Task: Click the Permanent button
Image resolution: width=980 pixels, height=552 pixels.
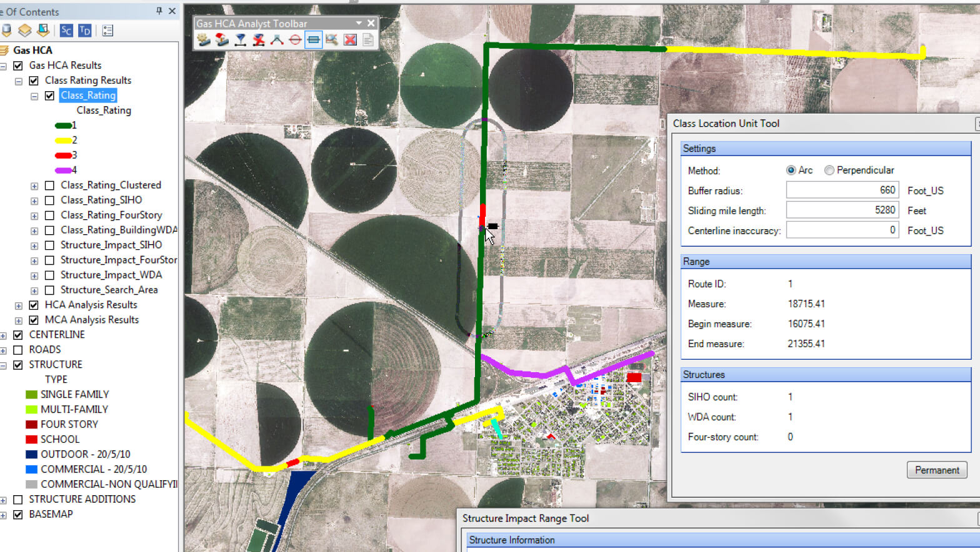Action: (936, 470)
